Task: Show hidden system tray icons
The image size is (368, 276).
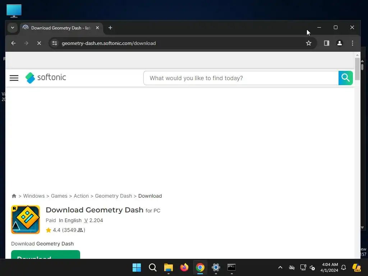Action: pyautogui.click(x=280, y=267)
